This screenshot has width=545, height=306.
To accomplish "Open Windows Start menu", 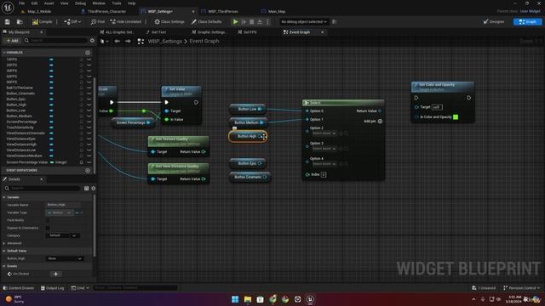I will 235,299.
